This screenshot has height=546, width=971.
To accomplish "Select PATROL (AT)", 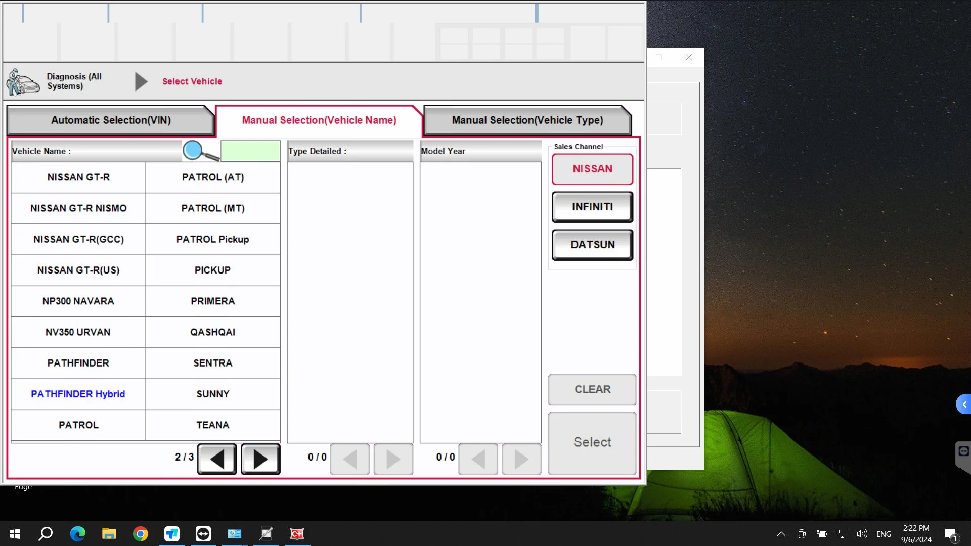I will pos(213,177).
